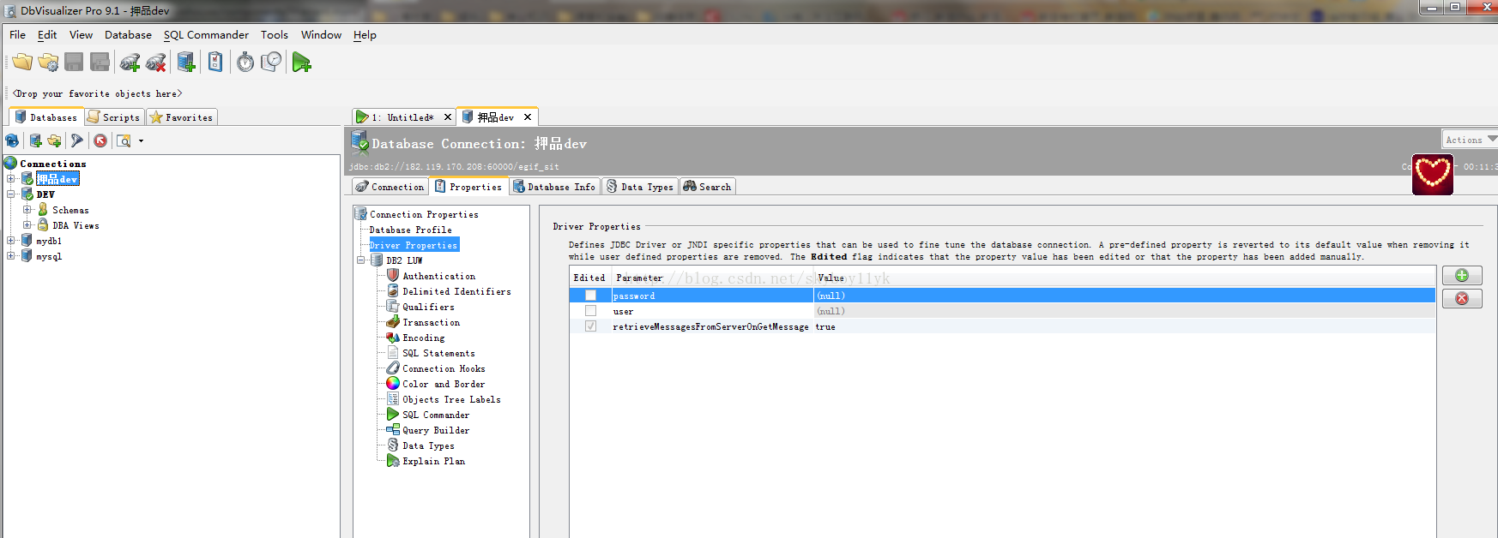Switch to the Favorites tab
The width and height of the screenshot is (1498, 538).
(x=181, y=117)
